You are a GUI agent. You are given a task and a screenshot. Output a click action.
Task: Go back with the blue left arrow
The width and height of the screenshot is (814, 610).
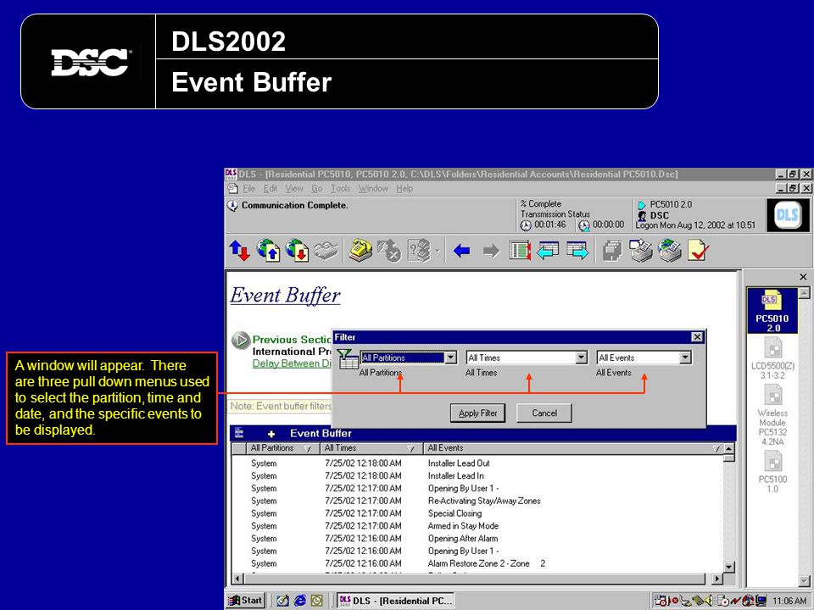tap(461, 252)
